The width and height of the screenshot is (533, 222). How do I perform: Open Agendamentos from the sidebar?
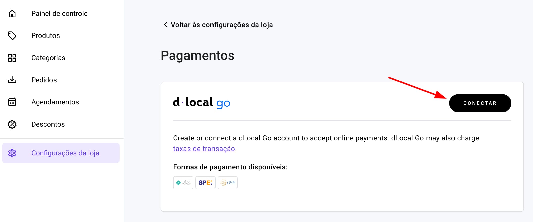(x=55, y=102)
